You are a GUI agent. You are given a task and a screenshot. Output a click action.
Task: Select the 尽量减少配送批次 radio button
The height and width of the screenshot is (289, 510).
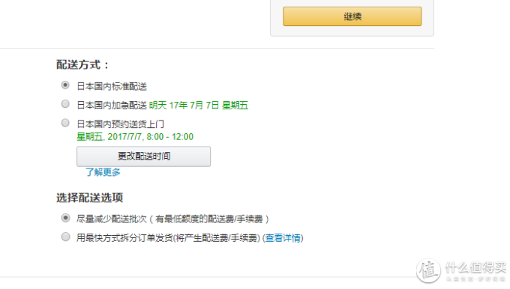pos(65,218)
